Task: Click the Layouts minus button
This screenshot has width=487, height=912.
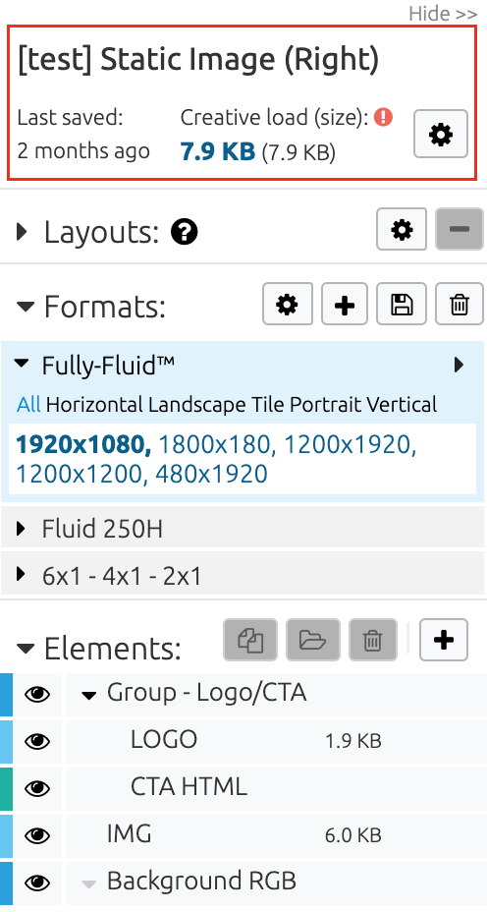Action: [460, 230]
